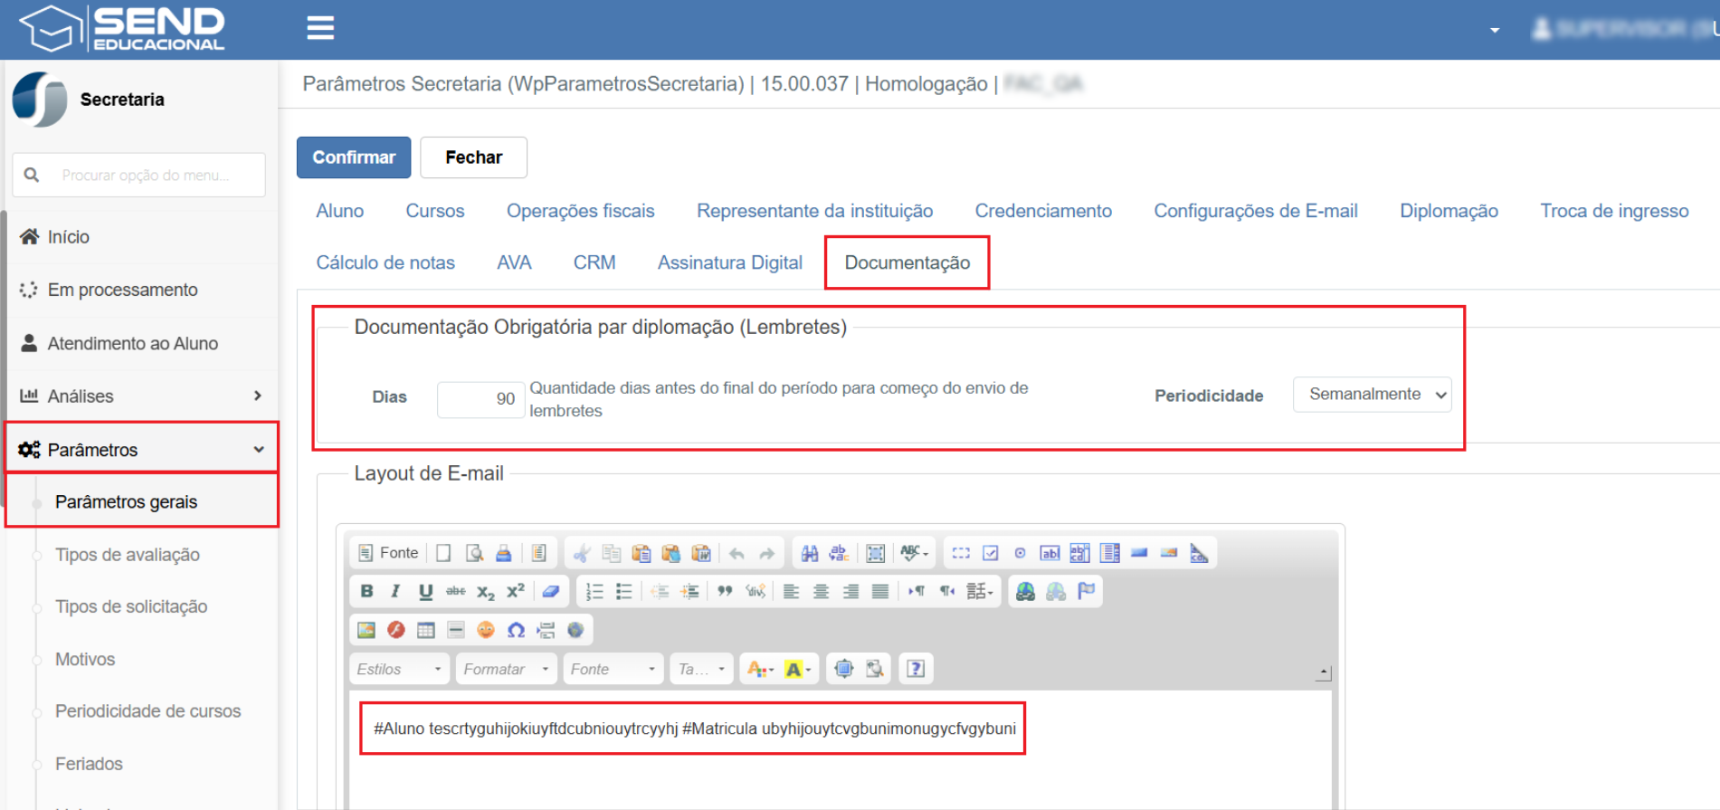Insert smiley emoticon in the editor
This screenshot has width=1720, height=810.
point(486,630)
